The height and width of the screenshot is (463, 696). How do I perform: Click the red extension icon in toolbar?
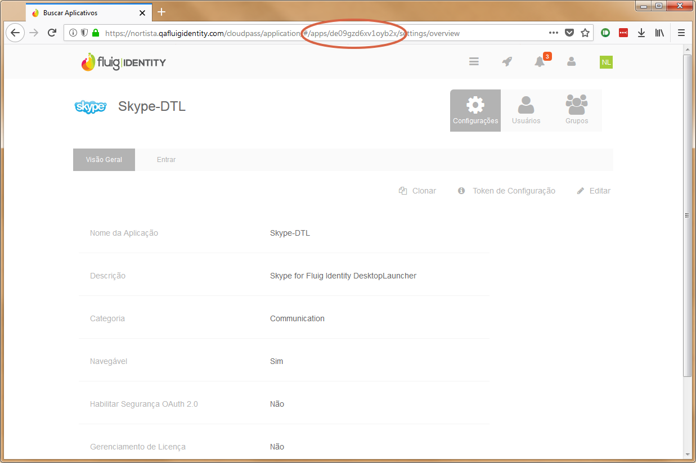[623, 33]
